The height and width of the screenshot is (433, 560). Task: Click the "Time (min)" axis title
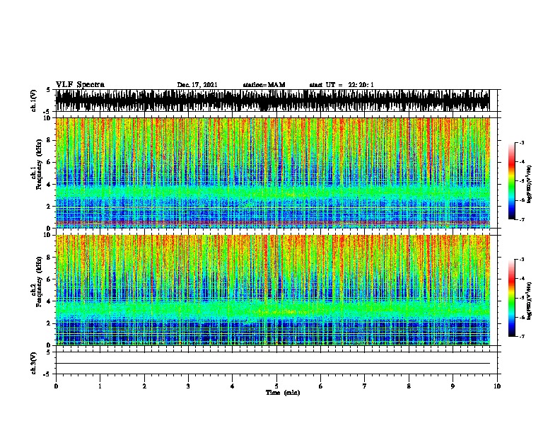tap(283, 393)
